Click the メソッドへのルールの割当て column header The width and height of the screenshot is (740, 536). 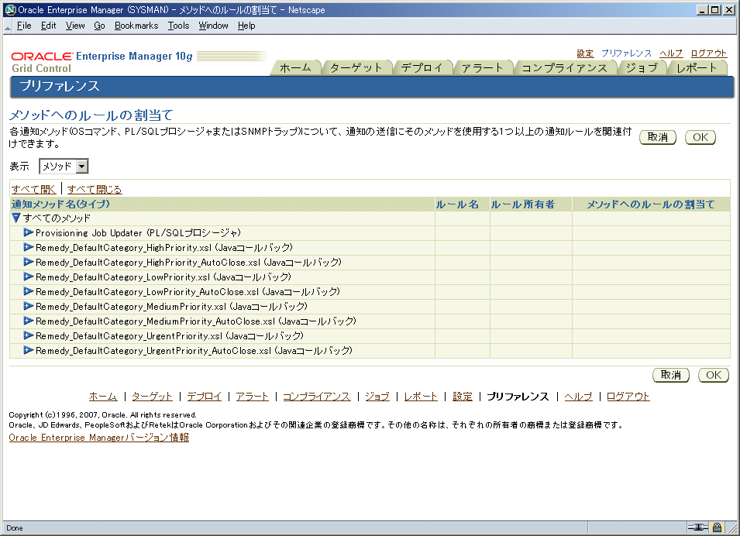651,204
